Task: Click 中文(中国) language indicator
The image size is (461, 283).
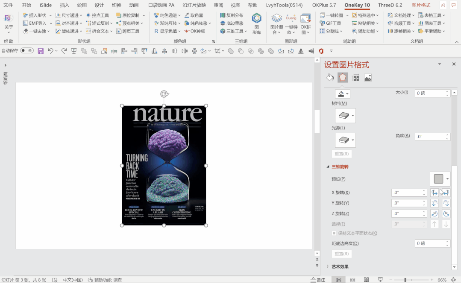Action: pos(73,280)
